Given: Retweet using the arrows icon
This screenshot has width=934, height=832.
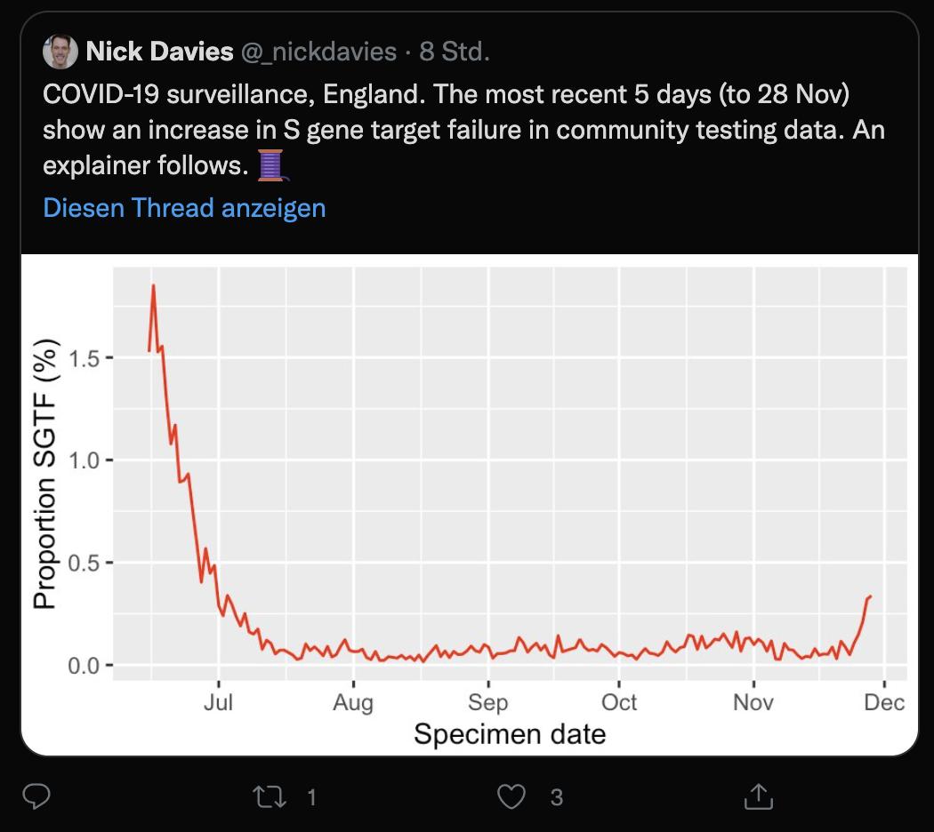Looking at the screenshot, I should point(270,796).
